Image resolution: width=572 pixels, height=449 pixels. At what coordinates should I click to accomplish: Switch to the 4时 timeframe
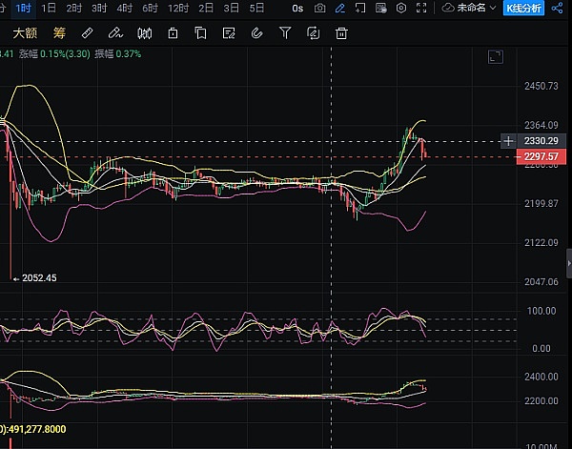[124, 8]
